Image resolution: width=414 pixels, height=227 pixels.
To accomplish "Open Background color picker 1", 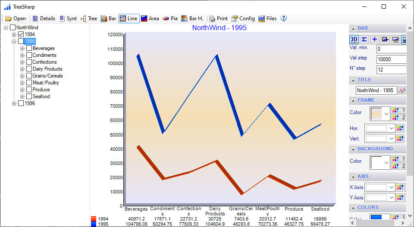I will point(398,159).
